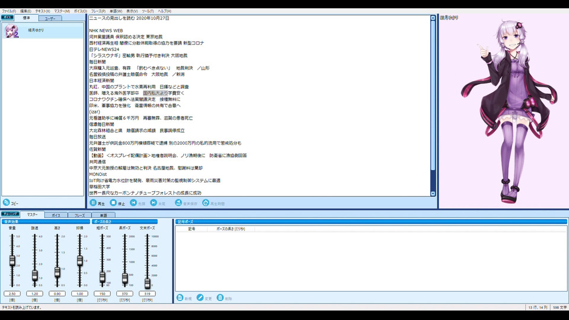Viewport: 569px width, 320px height.
Task: Click the status bar '598 文字' count
Action: pos(560,308)
